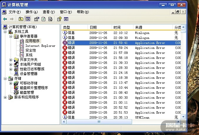Collapse the 存储 node

5,78
